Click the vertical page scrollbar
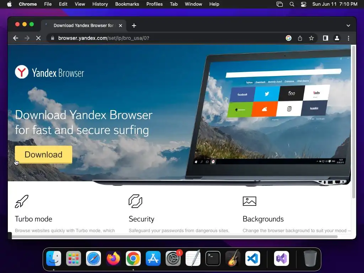 [x=354, y=122]
